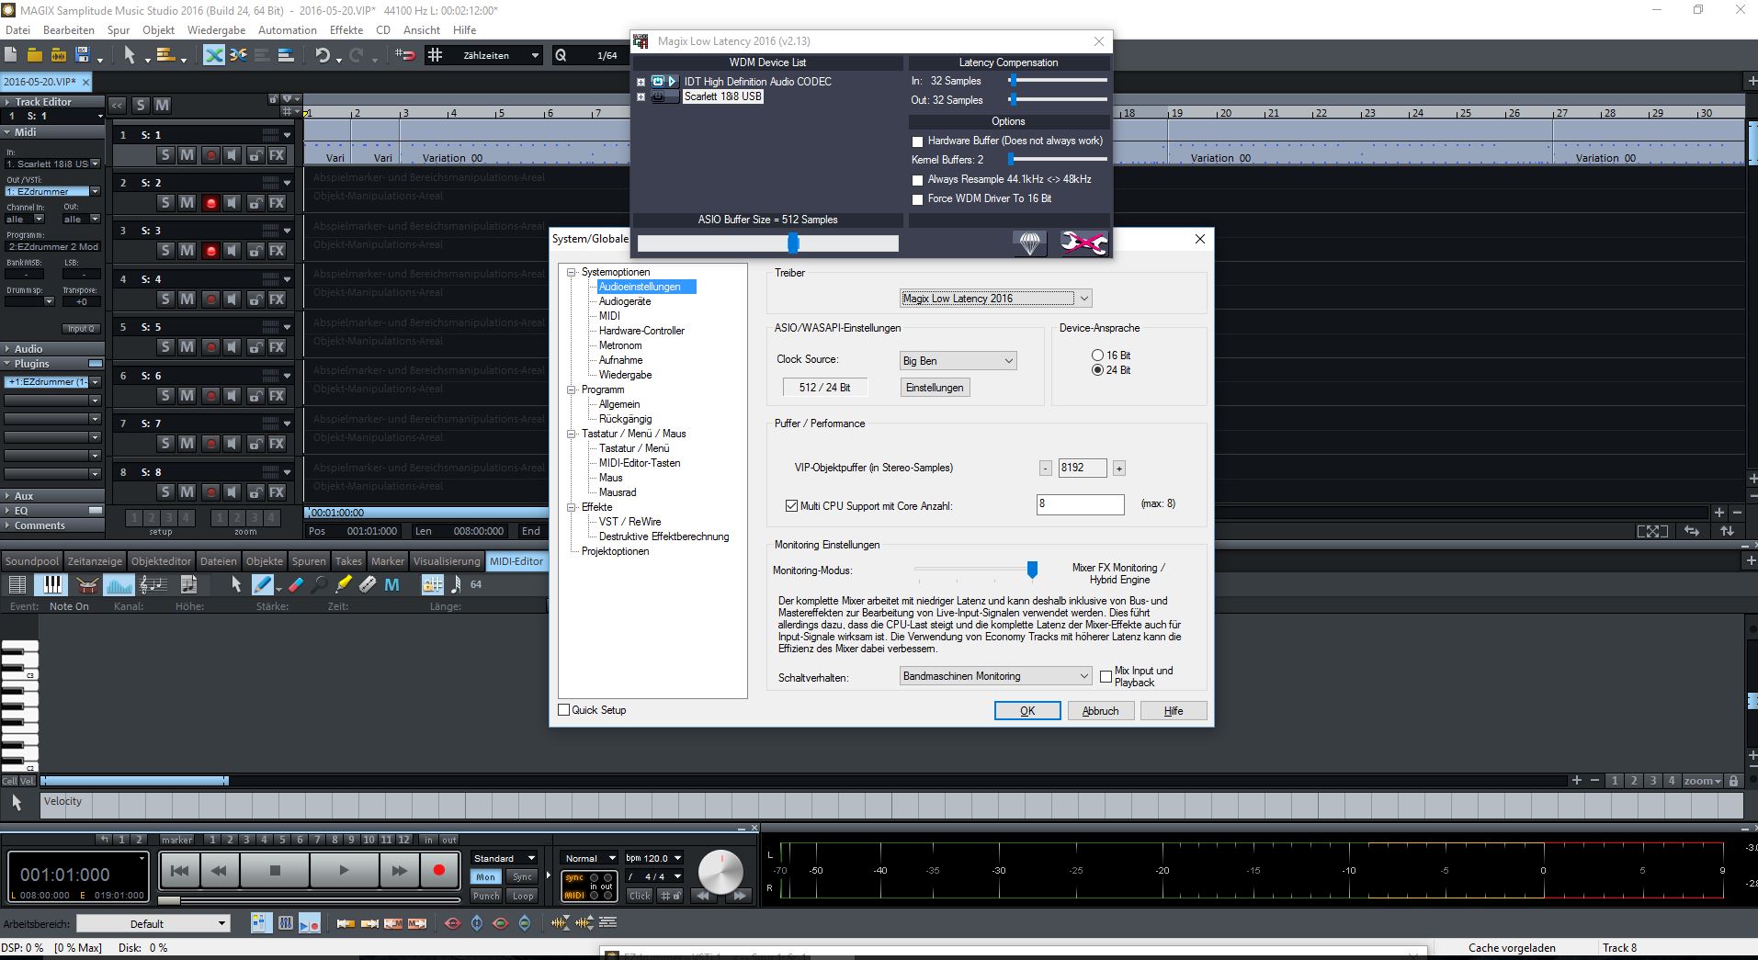This screenshot has height=960, width=1758.
Task: Toggle record arm on track S: 2
Action: 210,203
